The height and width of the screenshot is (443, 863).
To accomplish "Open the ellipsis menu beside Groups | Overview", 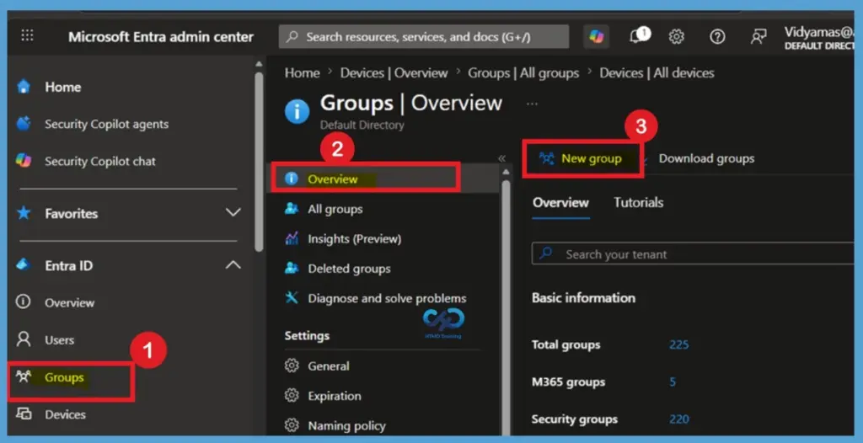I will pos(532,103).
